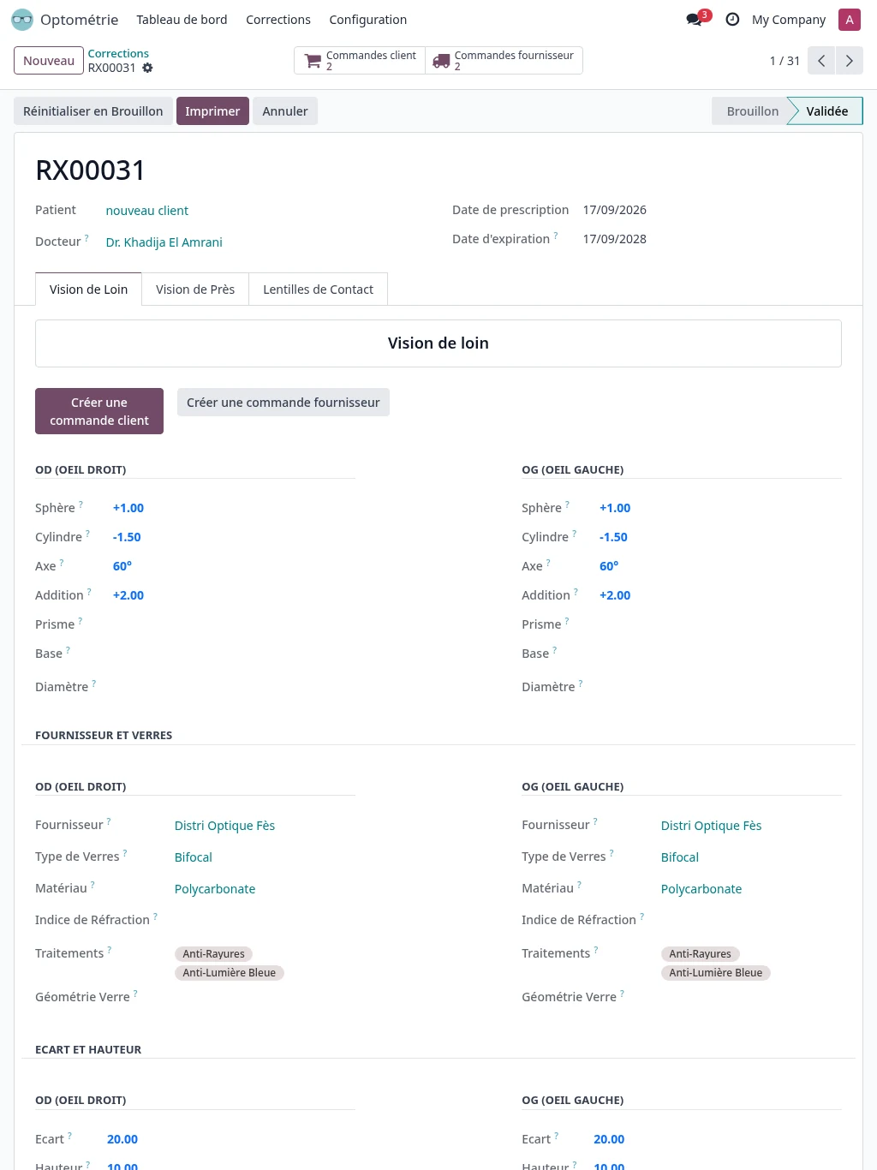Open OD fournisseur Distri Optique Fès
The height and width of the screenshot is (1170, 877).
click(x=224, y=826)
